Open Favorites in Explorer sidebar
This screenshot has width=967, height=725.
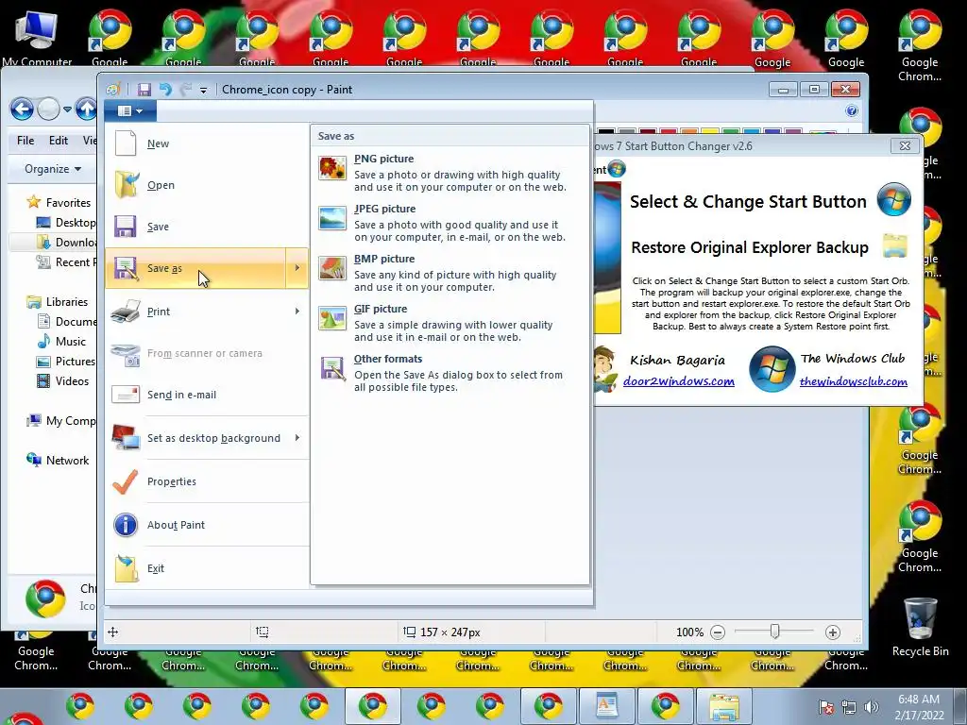tap(68, 203)
